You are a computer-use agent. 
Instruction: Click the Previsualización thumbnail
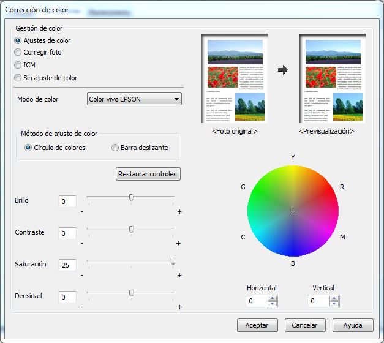pos(333,78)
